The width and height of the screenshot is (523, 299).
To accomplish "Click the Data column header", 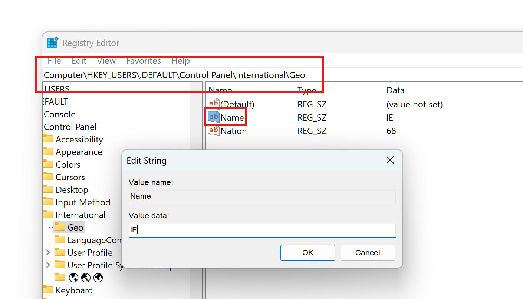I will tap(395, 90).
